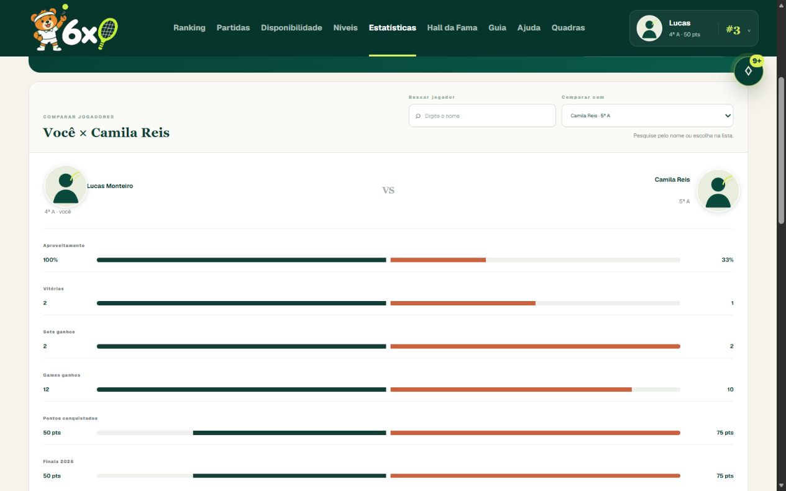786x491 pixels.
Task: Navigate to Disponibilidade
Action: [291, 28]
